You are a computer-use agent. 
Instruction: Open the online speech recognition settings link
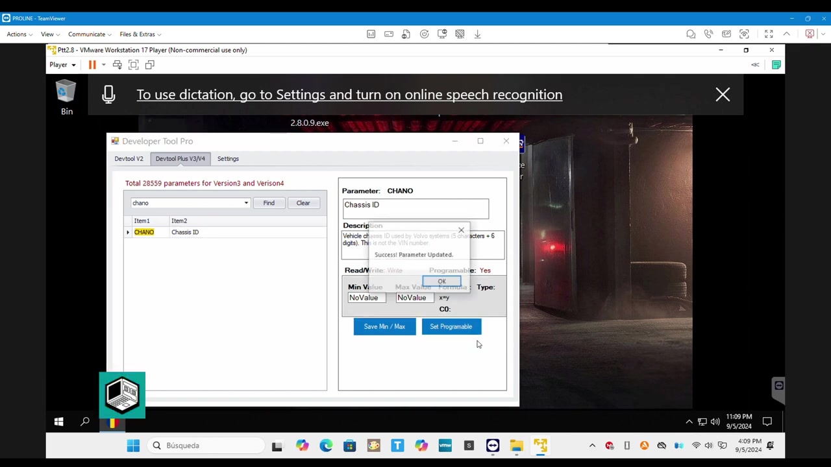[349, 95]
